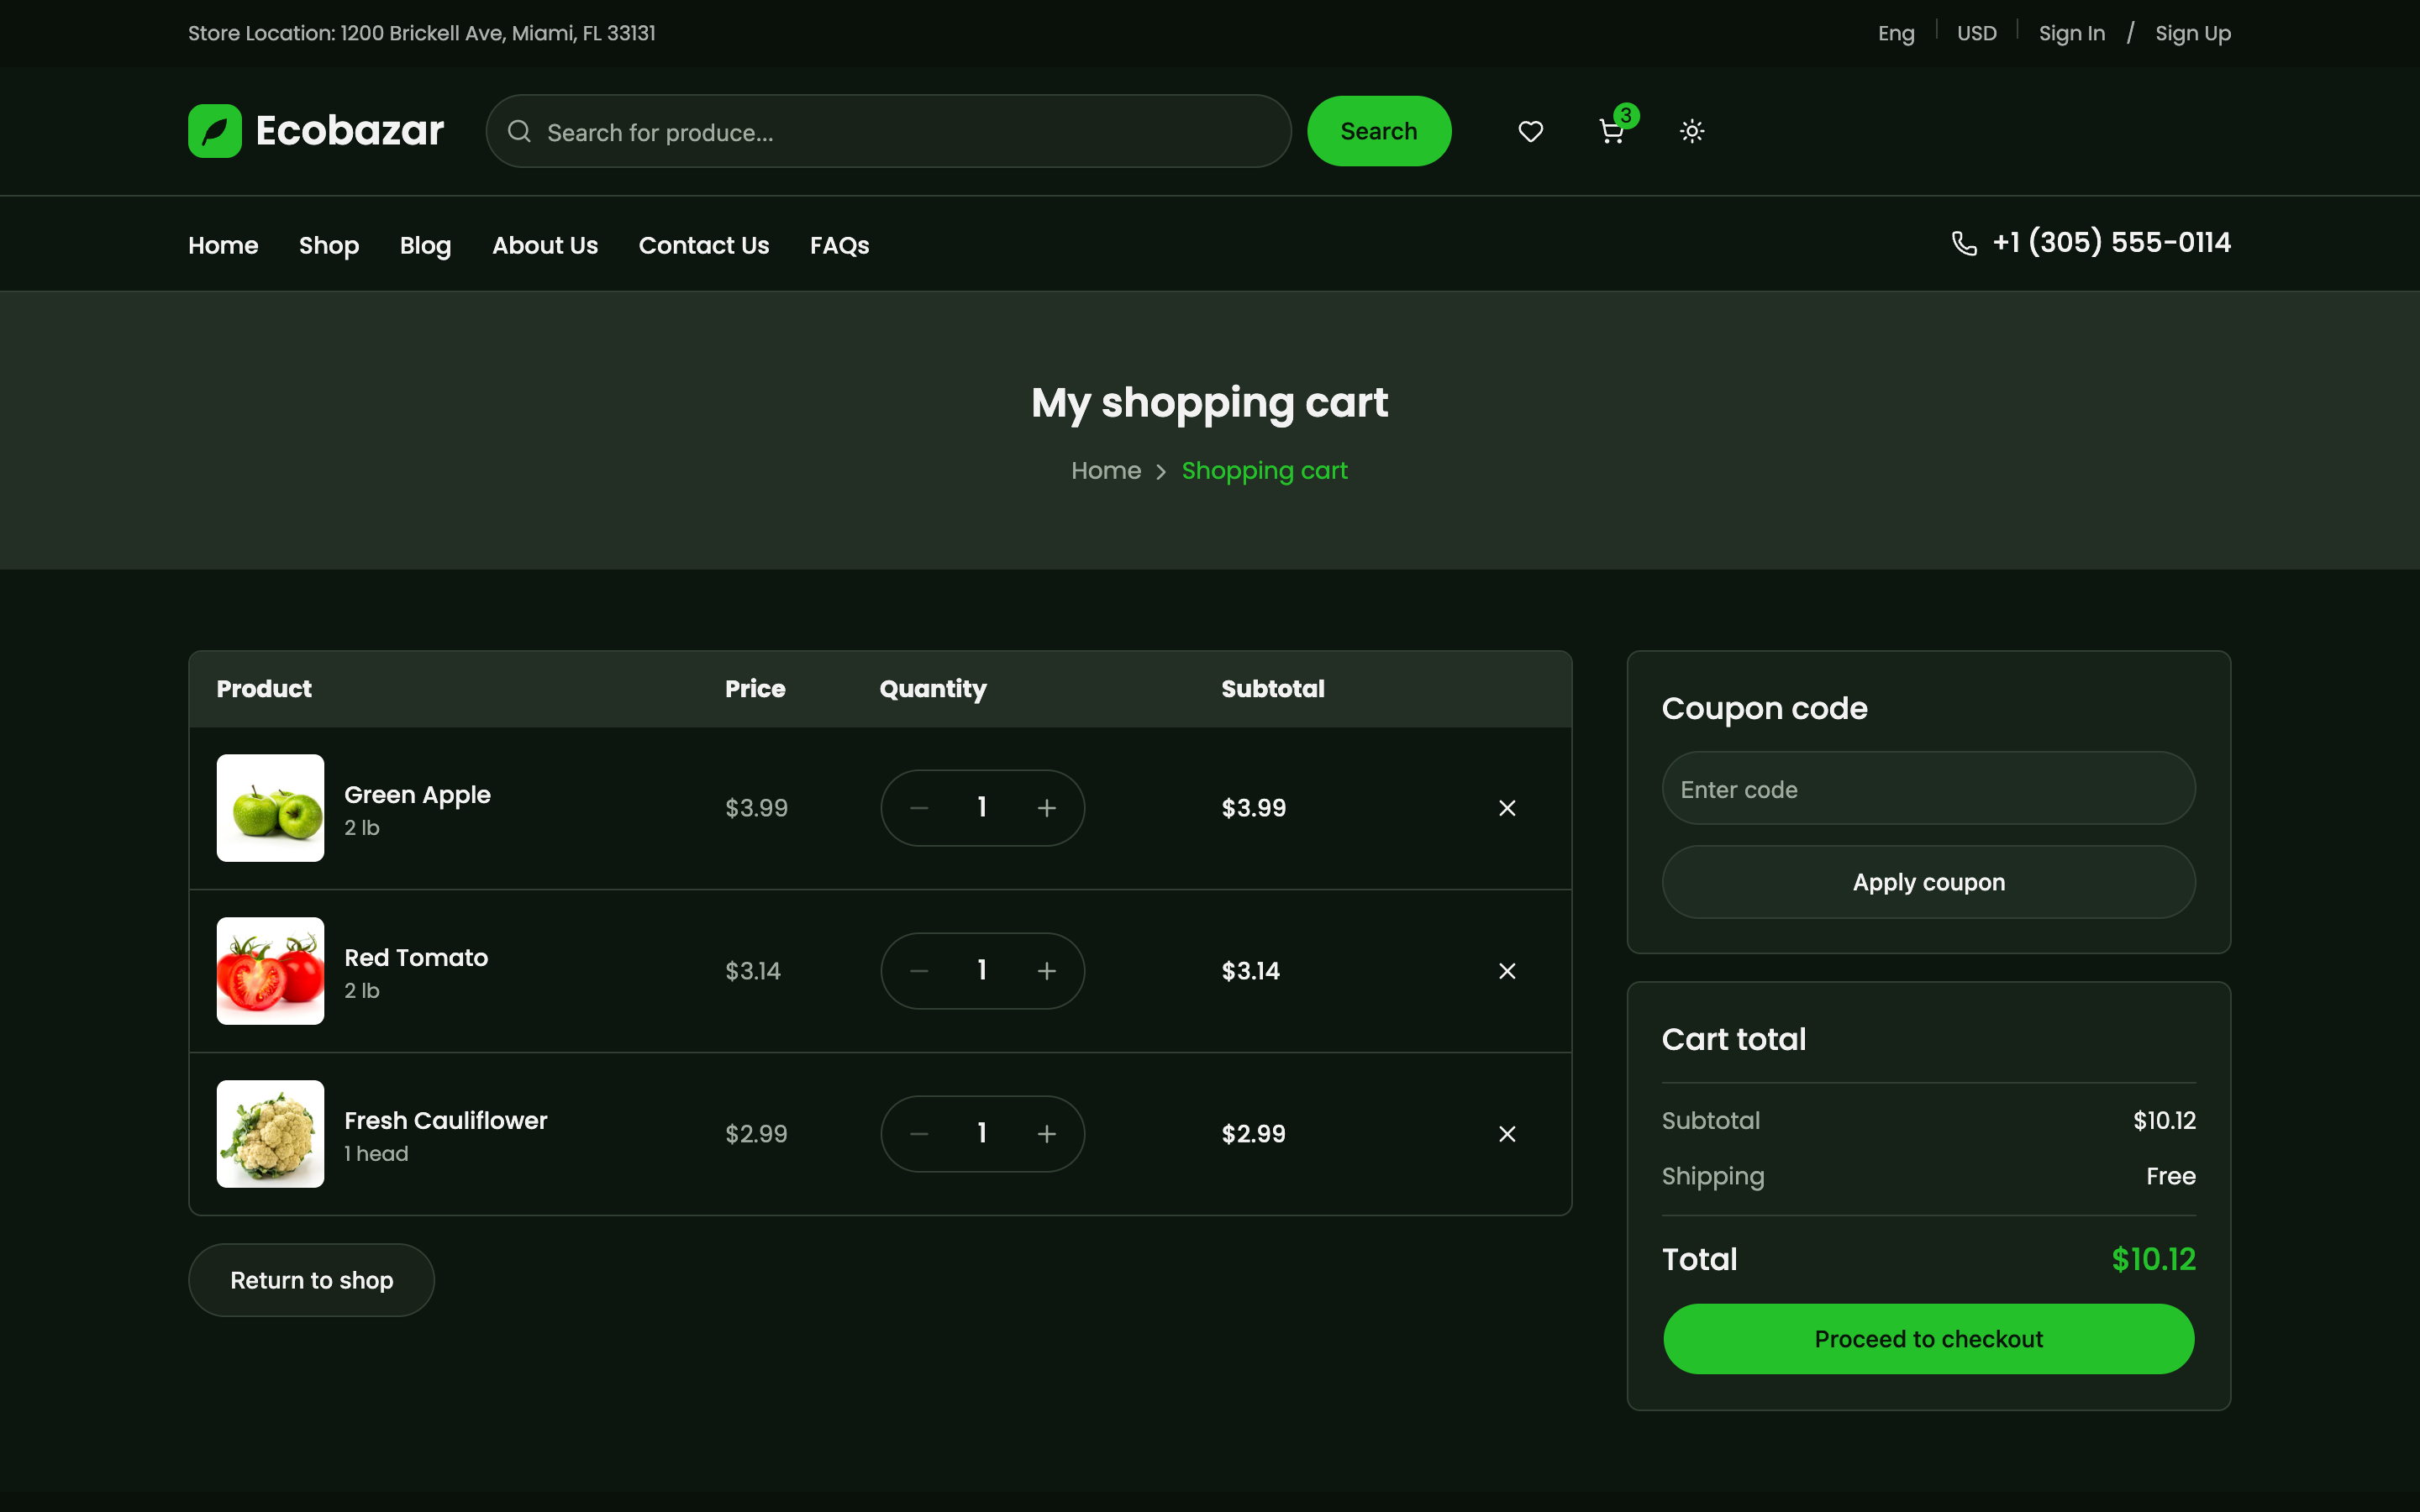
Task: Decrease Green Apple quantity
Action: pyautogui.click(x=919, y=808)
